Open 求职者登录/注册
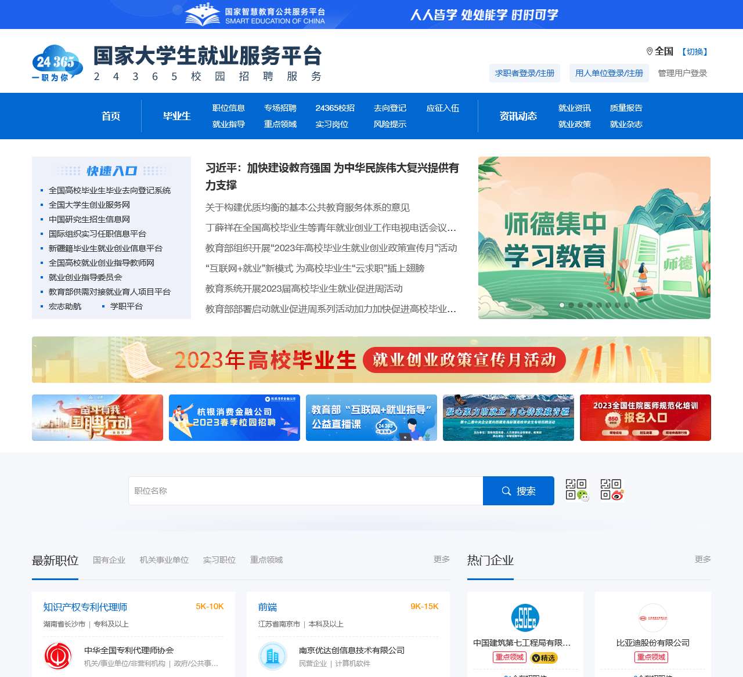Image resolution: width=743 pixels, height=677 pixels. tap(525, 73)
